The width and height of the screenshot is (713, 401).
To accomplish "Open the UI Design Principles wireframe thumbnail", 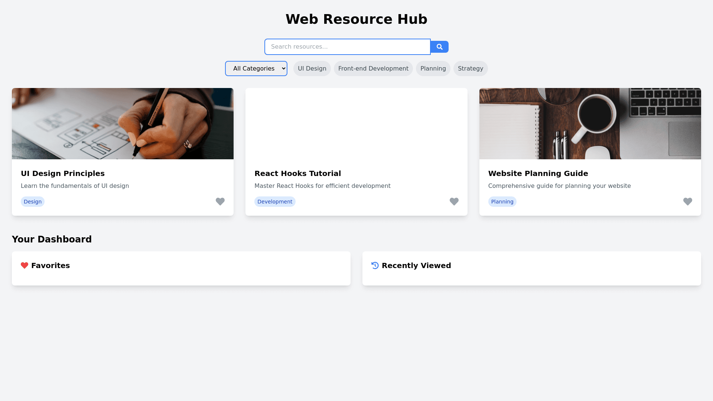I will [123, 124].
